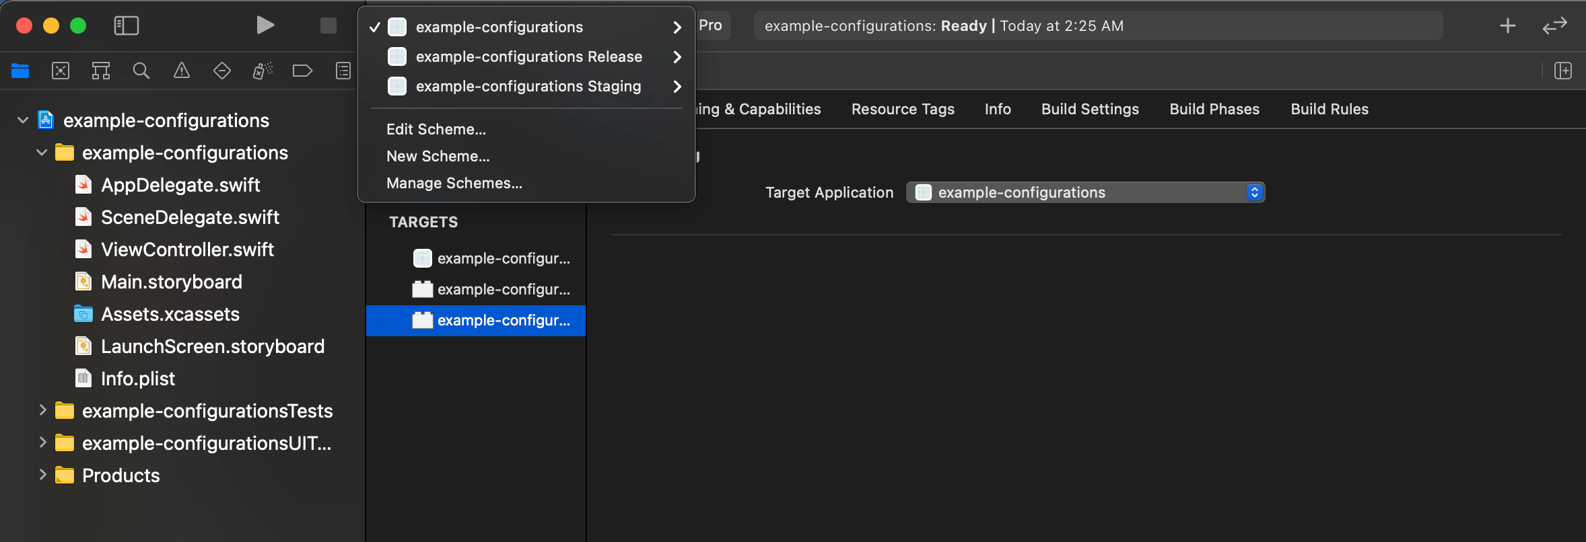Choose Edit Scheme… from the menu

(x=436, y=129)
